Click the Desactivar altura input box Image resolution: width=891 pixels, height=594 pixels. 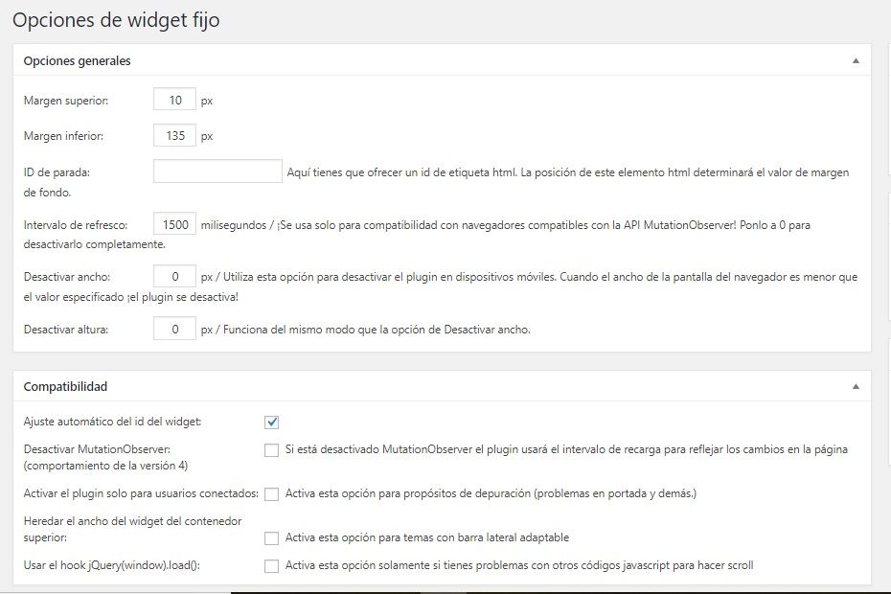coord(174,329)
